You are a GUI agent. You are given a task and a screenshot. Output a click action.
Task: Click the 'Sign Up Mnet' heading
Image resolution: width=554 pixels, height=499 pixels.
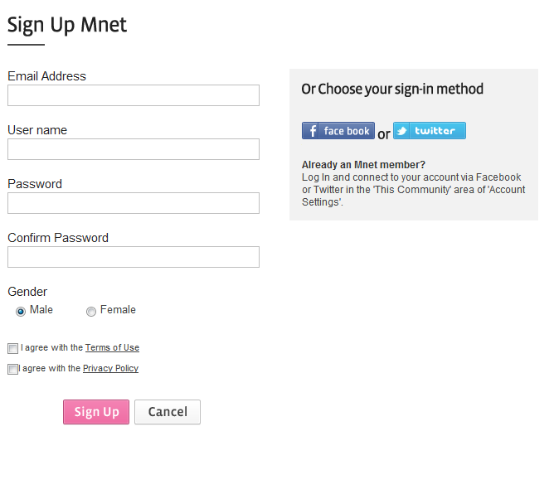pos(67,25)
